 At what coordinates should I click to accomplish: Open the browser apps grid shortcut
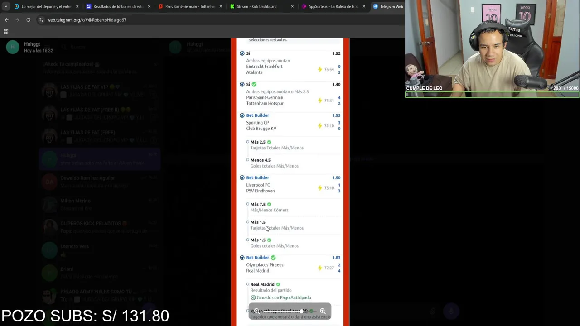pos(6,32)
